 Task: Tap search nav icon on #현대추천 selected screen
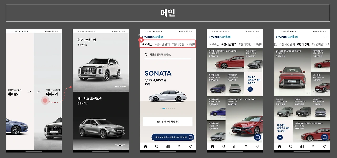pos(291,146)
